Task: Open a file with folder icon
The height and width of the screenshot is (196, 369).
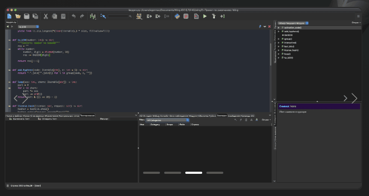Action: tap(18, 16)
